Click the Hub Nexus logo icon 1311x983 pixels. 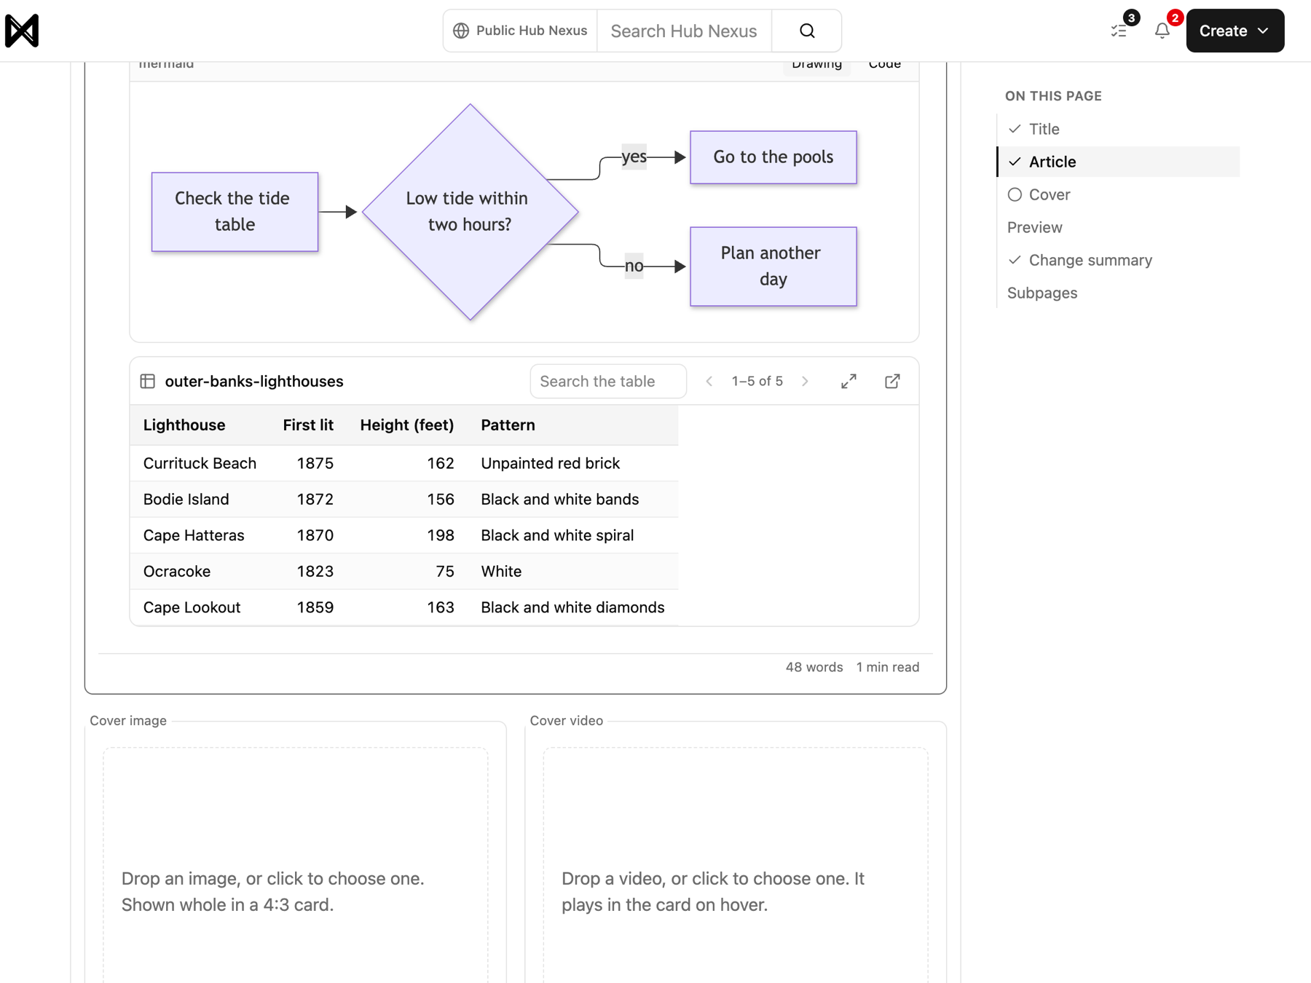pos(22,31)
